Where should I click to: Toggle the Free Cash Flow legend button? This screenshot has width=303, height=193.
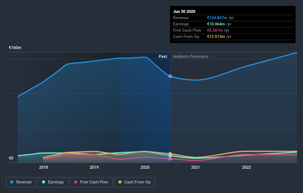(x=91, y=182)
